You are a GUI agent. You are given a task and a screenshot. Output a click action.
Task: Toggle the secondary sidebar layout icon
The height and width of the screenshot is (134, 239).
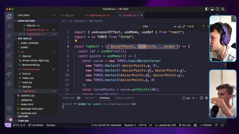[x=217, y=9]
